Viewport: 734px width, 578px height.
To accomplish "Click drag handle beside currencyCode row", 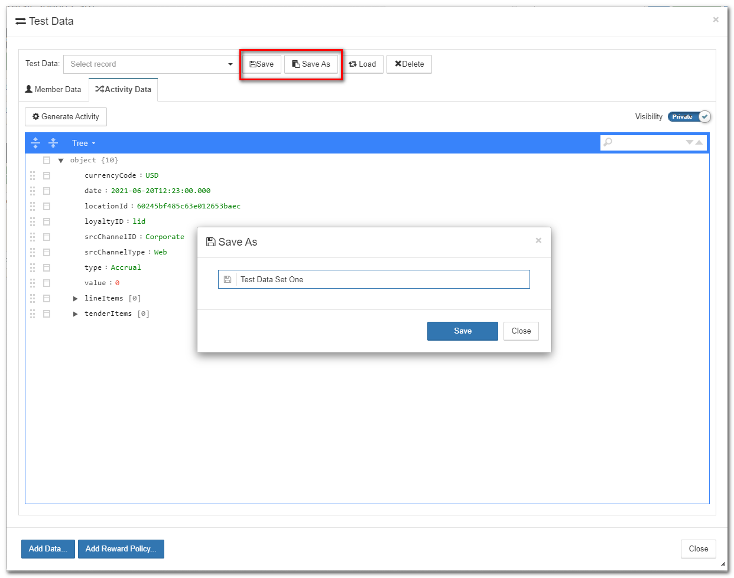I will (33, 175).
